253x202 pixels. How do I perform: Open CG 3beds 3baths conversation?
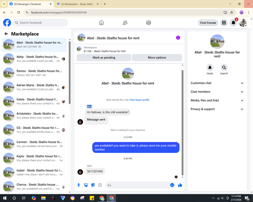34,130
